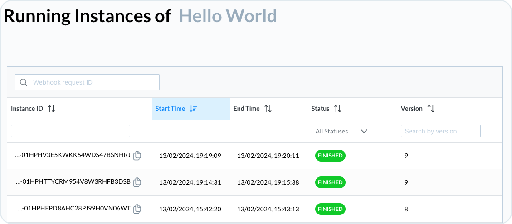Toggle Start Time sort order icon
Viewport: 512px width, 224px height.
coord(193,109)
